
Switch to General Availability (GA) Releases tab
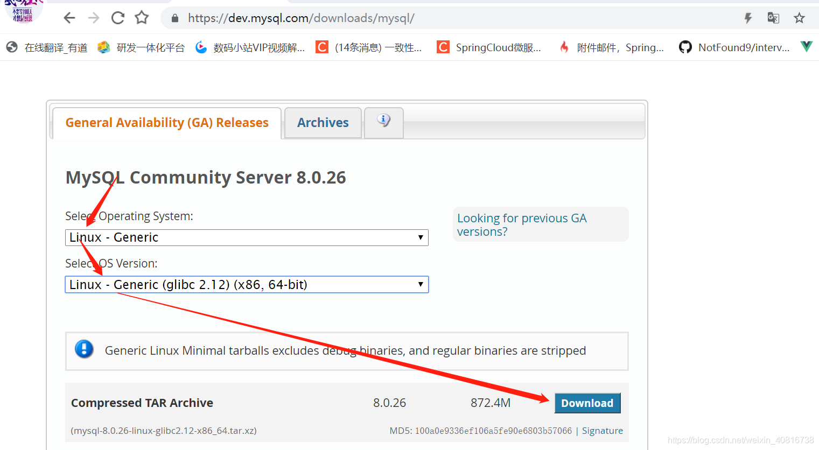[167, 123]
